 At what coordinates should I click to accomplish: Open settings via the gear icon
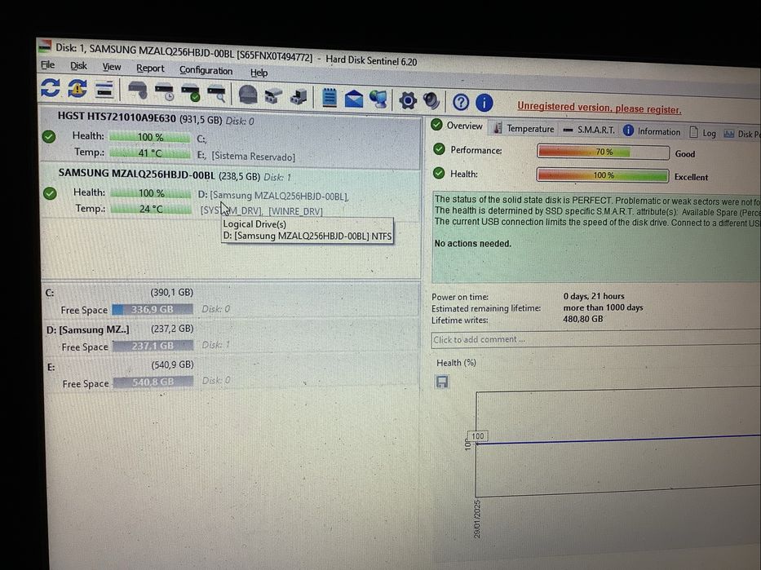click(408, 100)
